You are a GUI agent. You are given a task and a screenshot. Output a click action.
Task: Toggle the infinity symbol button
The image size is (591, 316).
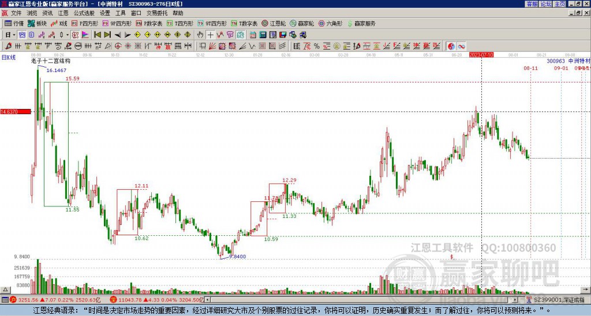(x=461, y=46)
